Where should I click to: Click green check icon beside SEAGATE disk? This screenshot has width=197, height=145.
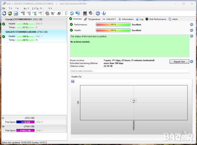[3, 36]
